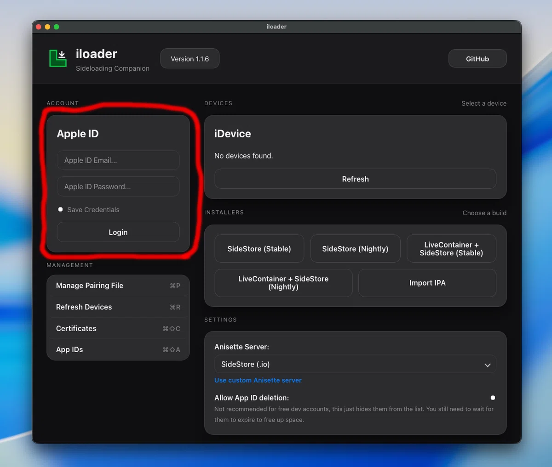Toggle Allow App ID deletion checkbox
The image size is (552, 467).
click(493, 398)
